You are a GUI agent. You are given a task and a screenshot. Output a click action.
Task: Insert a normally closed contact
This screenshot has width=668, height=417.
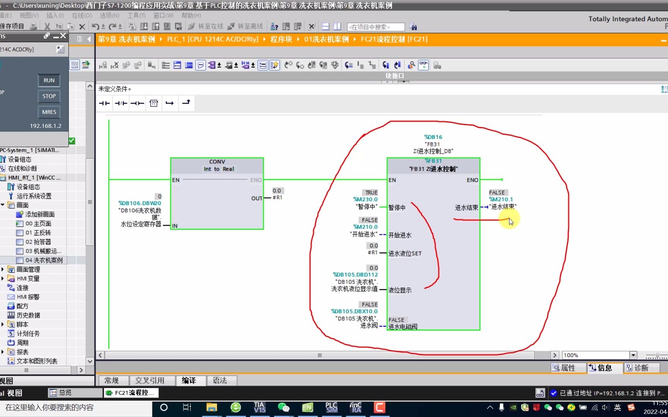click(121, 103)
